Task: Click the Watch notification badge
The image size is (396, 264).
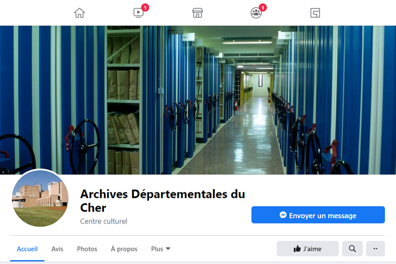Action: (145, 7)
